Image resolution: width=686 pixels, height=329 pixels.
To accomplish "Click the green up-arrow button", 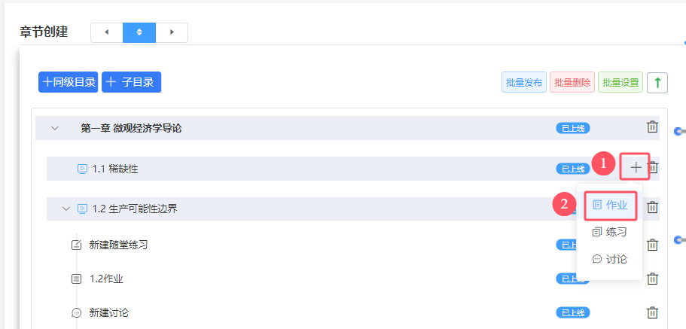I will point(657,82).
